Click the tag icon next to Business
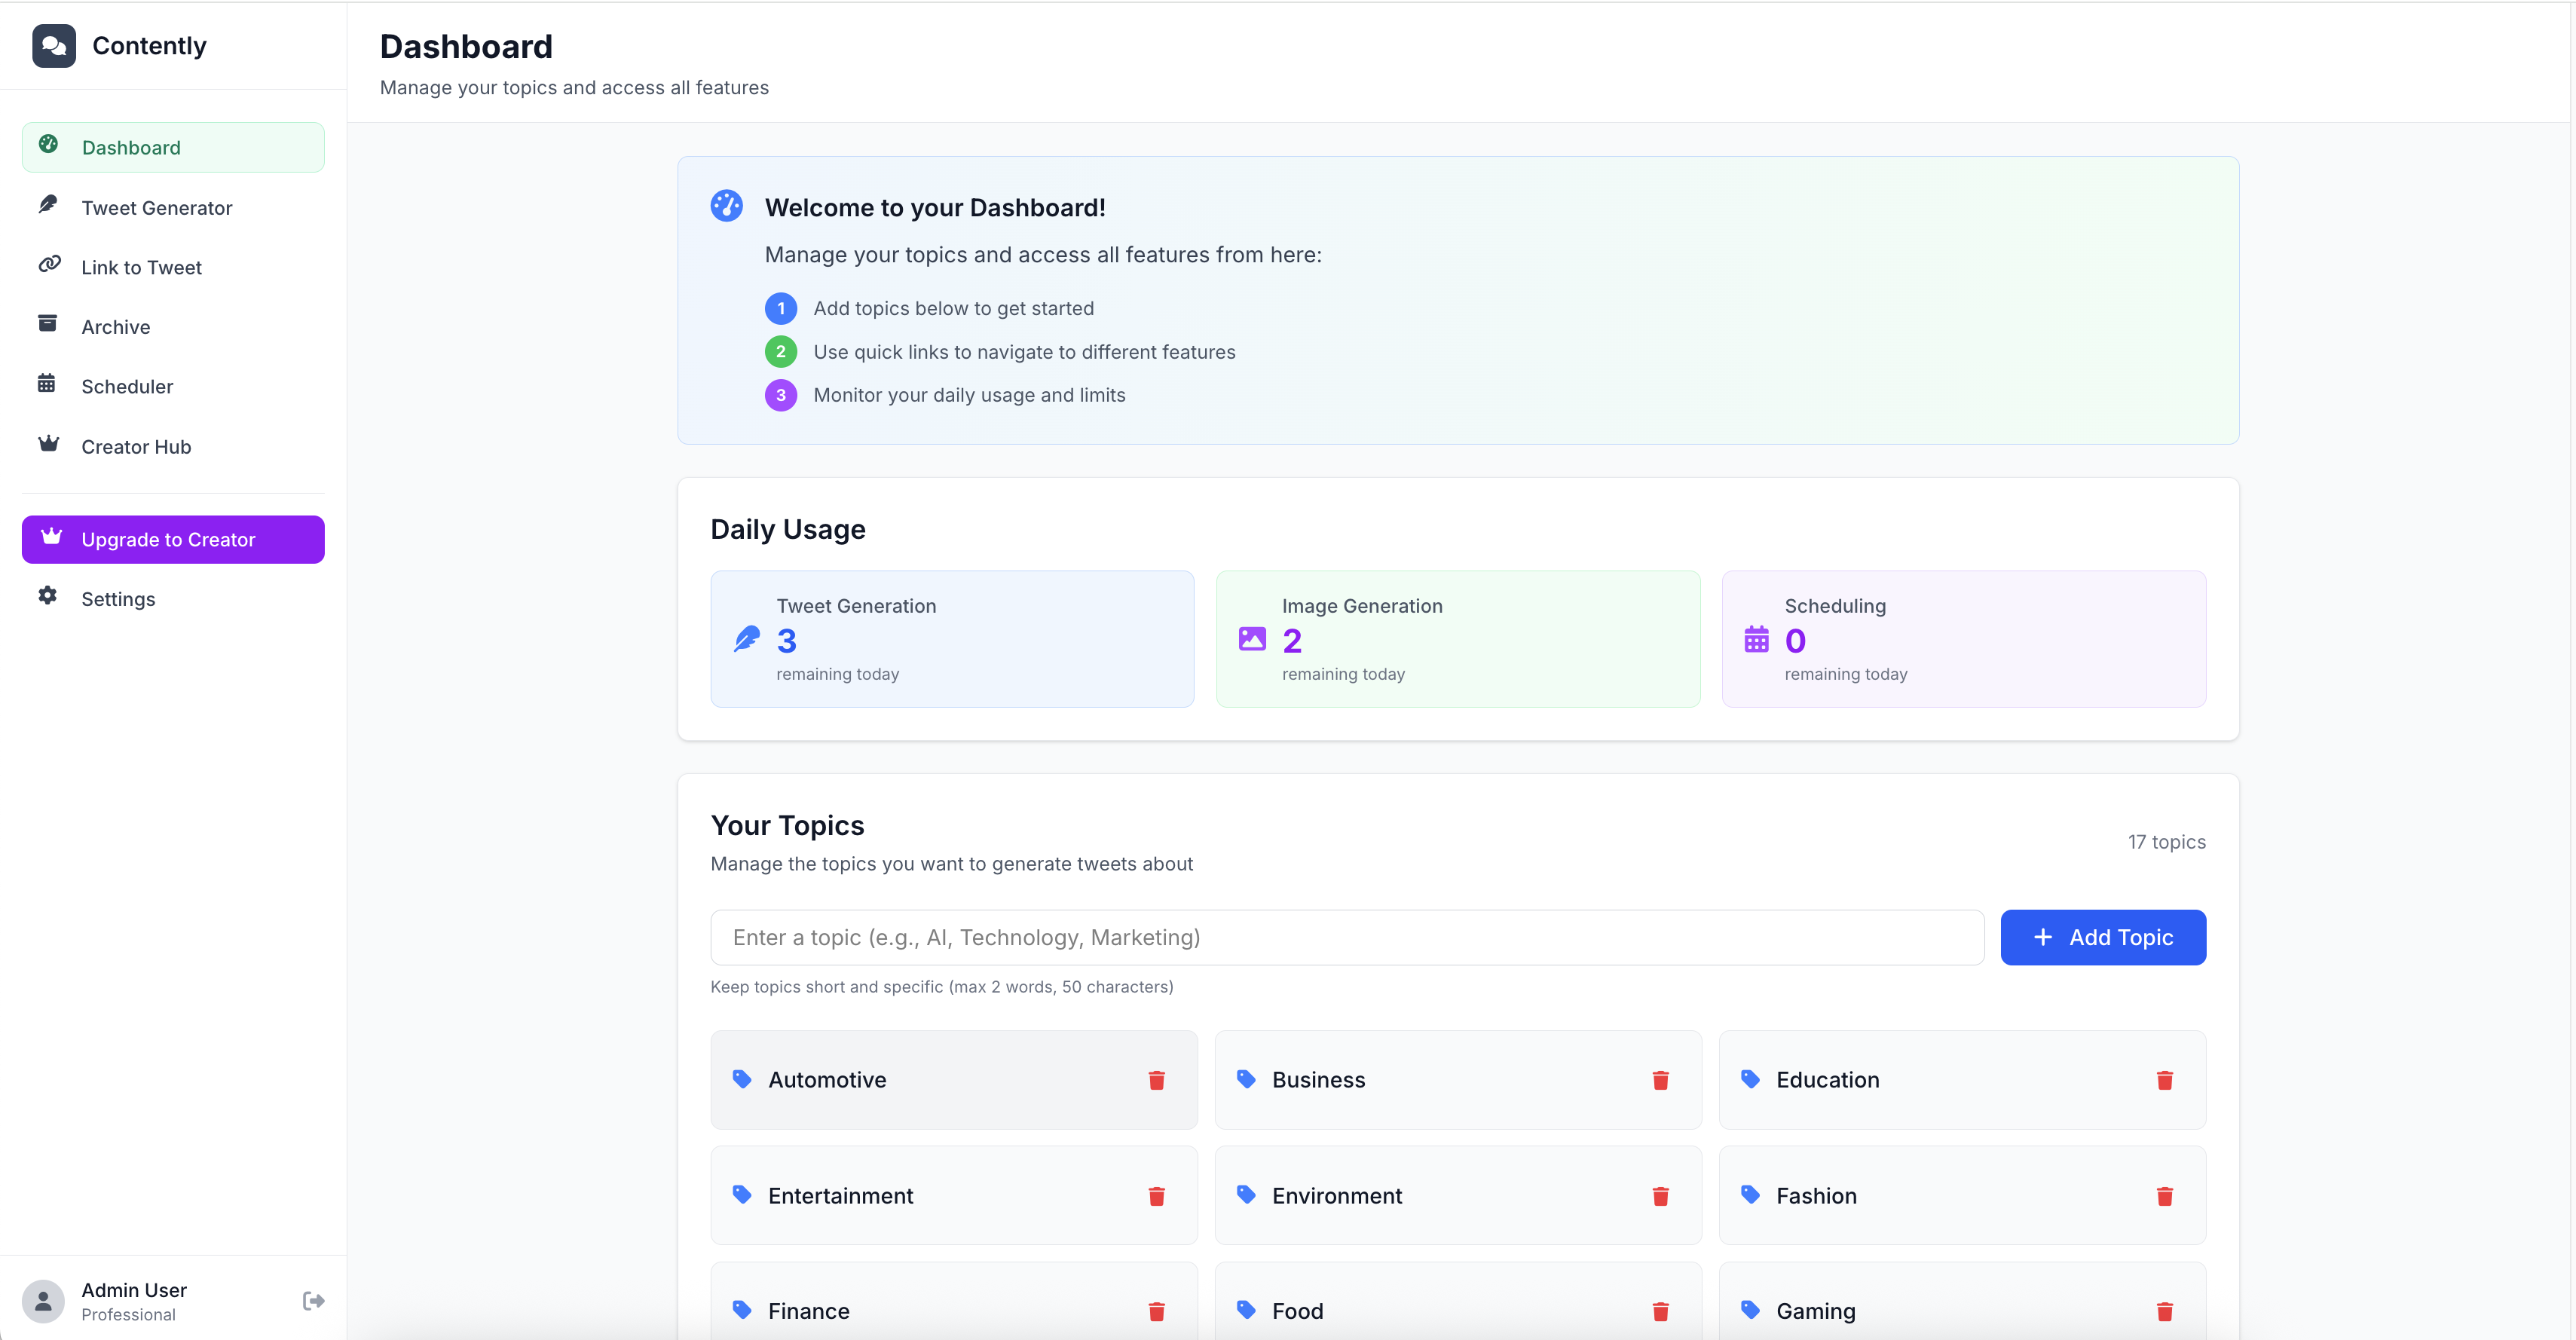2576x1340 pixels. (x=1246, y=1080)
